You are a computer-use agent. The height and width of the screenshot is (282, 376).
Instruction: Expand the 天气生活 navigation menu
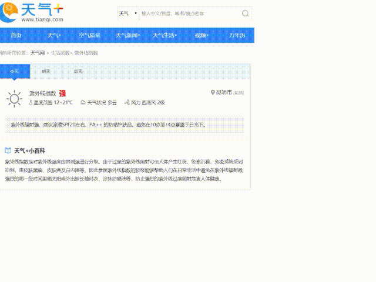(x=164, y=35)
